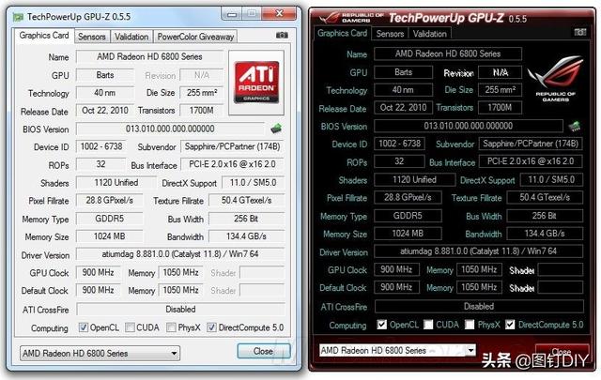The height and width of the screenshot is (380, 601).
Task: Click 'Oct 22, 2010' release date in left window
Action: click(x=105, y=111)
